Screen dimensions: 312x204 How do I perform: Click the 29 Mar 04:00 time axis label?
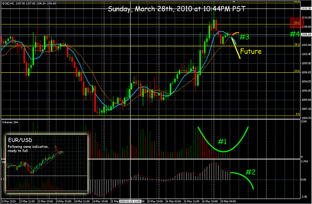tap(228, 202)
